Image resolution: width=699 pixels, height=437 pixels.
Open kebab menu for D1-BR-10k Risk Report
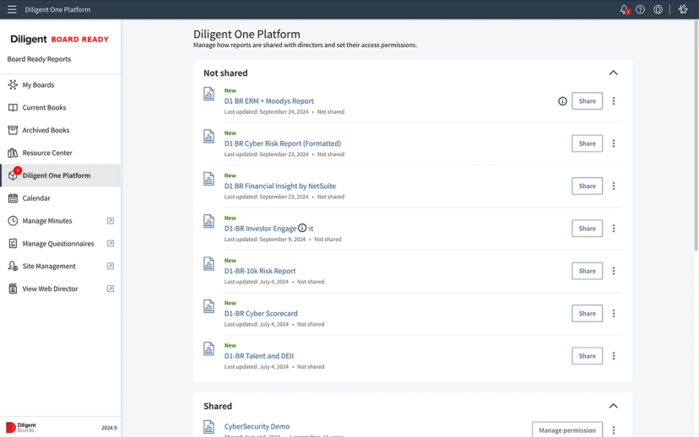(x=614, y=271)
